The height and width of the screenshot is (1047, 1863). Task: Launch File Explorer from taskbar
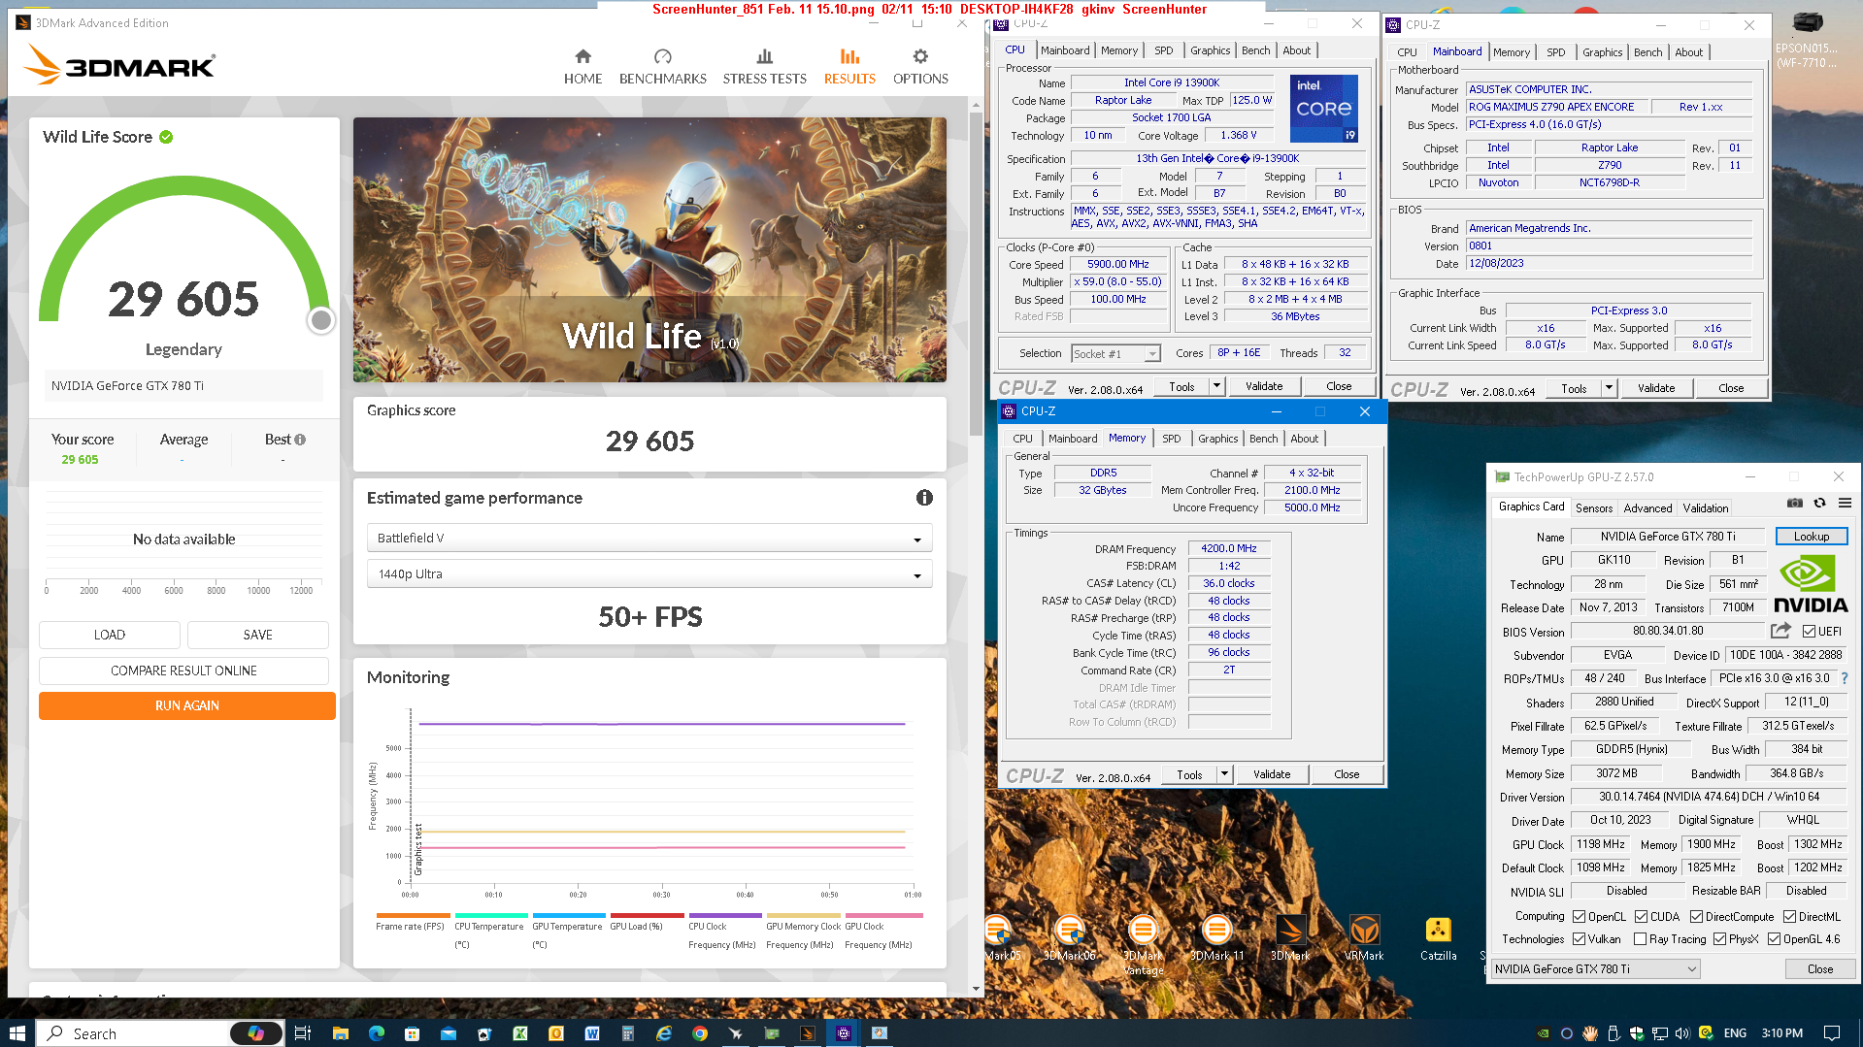pyautogui.click(x=340, y=1033)
